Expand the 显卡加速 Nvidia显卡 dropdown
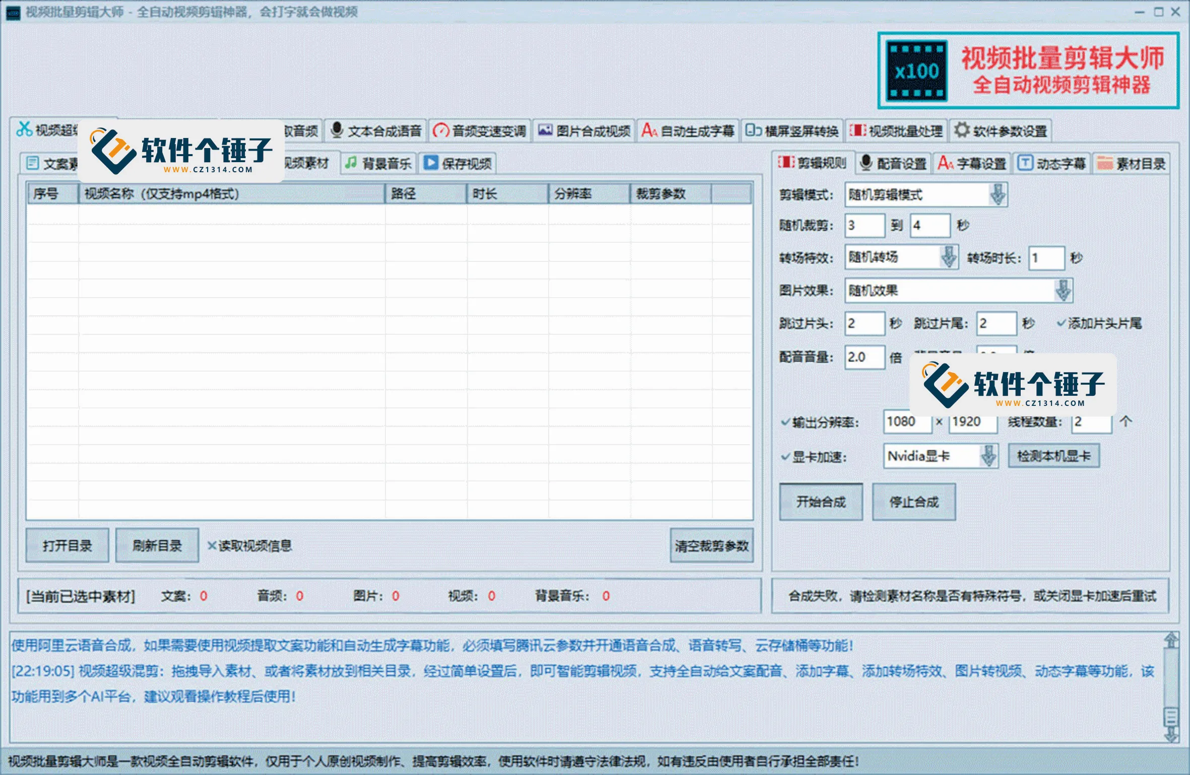The image size is (1190, 775). tap(988, 456)
